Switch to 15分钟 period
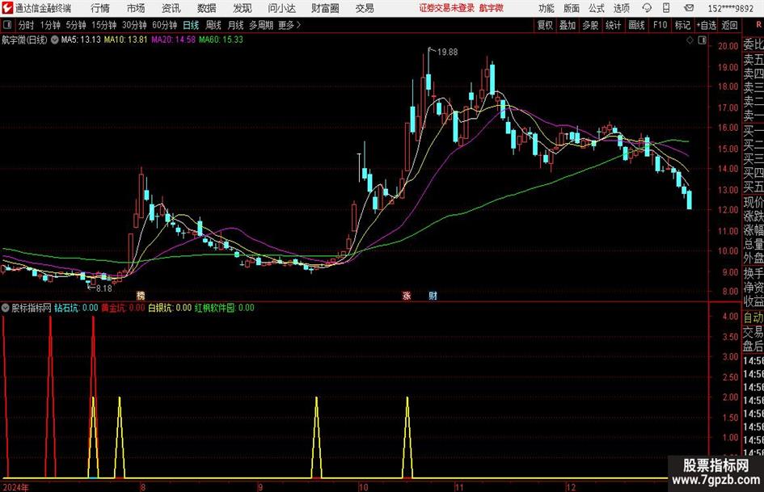764x492 pixels. click(x=103, y=25)
